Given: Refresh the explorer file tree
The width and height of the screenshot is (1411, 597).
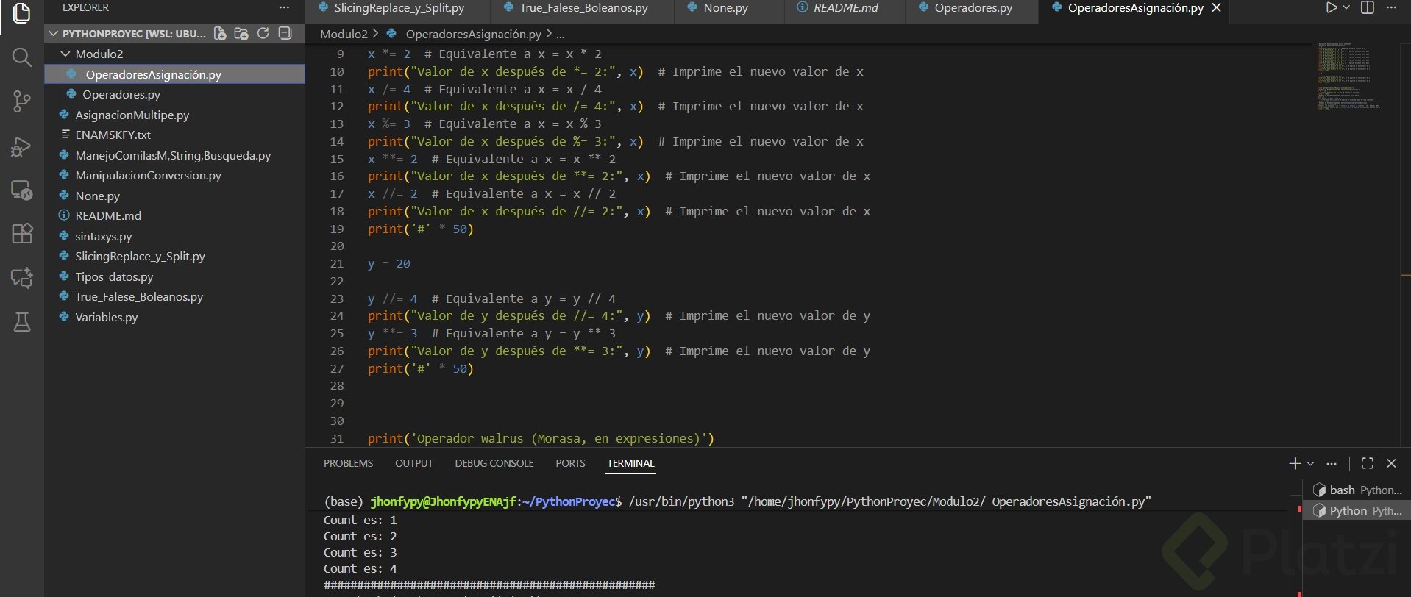Looking at the screenshot, I should [263, 34].
